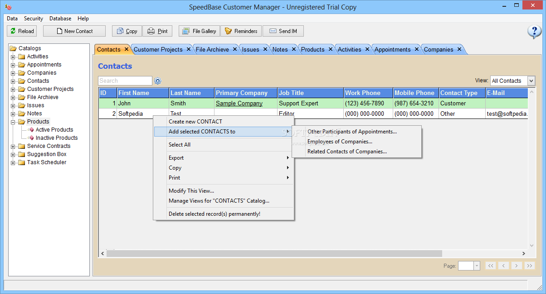
Task: Choose Select All in context menu
Action: 224,145
